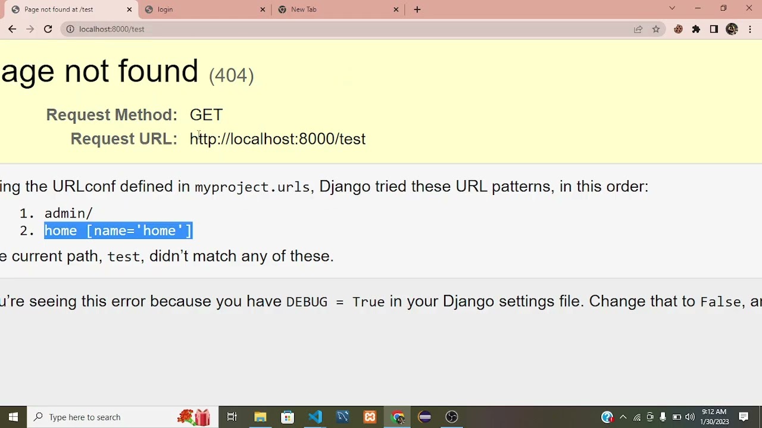Open the Windows Start menu
The height and width of the screenshot is (428, 762).
[13, 417]
